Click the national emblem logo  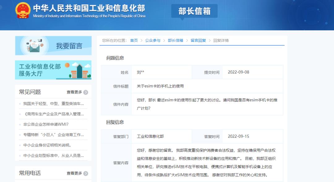point(22,11)
